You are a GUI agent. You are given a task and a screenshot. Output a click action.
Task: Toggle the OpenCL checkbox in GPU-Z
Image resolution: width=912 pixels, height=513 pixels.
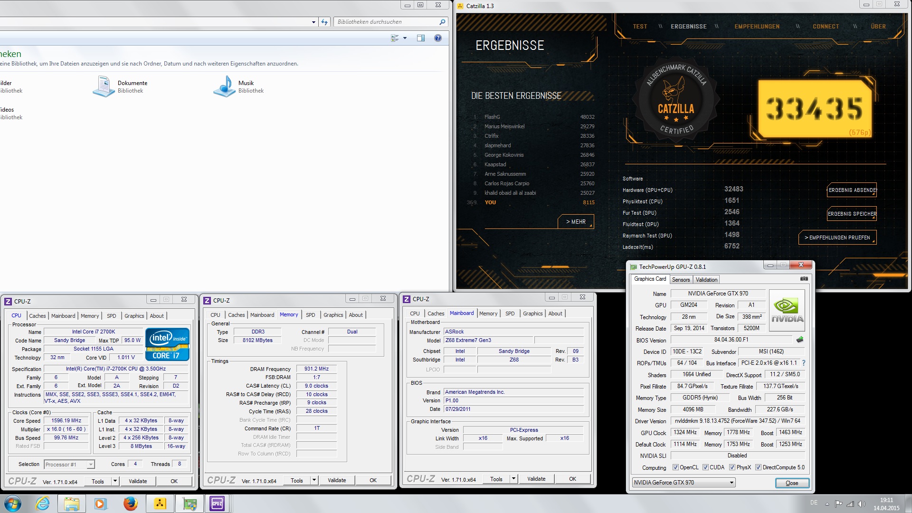[676, 467]
